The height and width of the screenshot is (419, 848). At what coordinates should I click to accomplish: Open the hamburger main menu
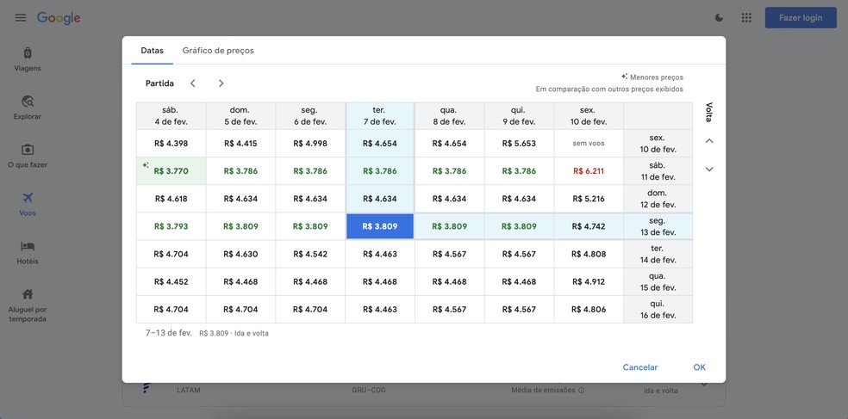(20, 18)
